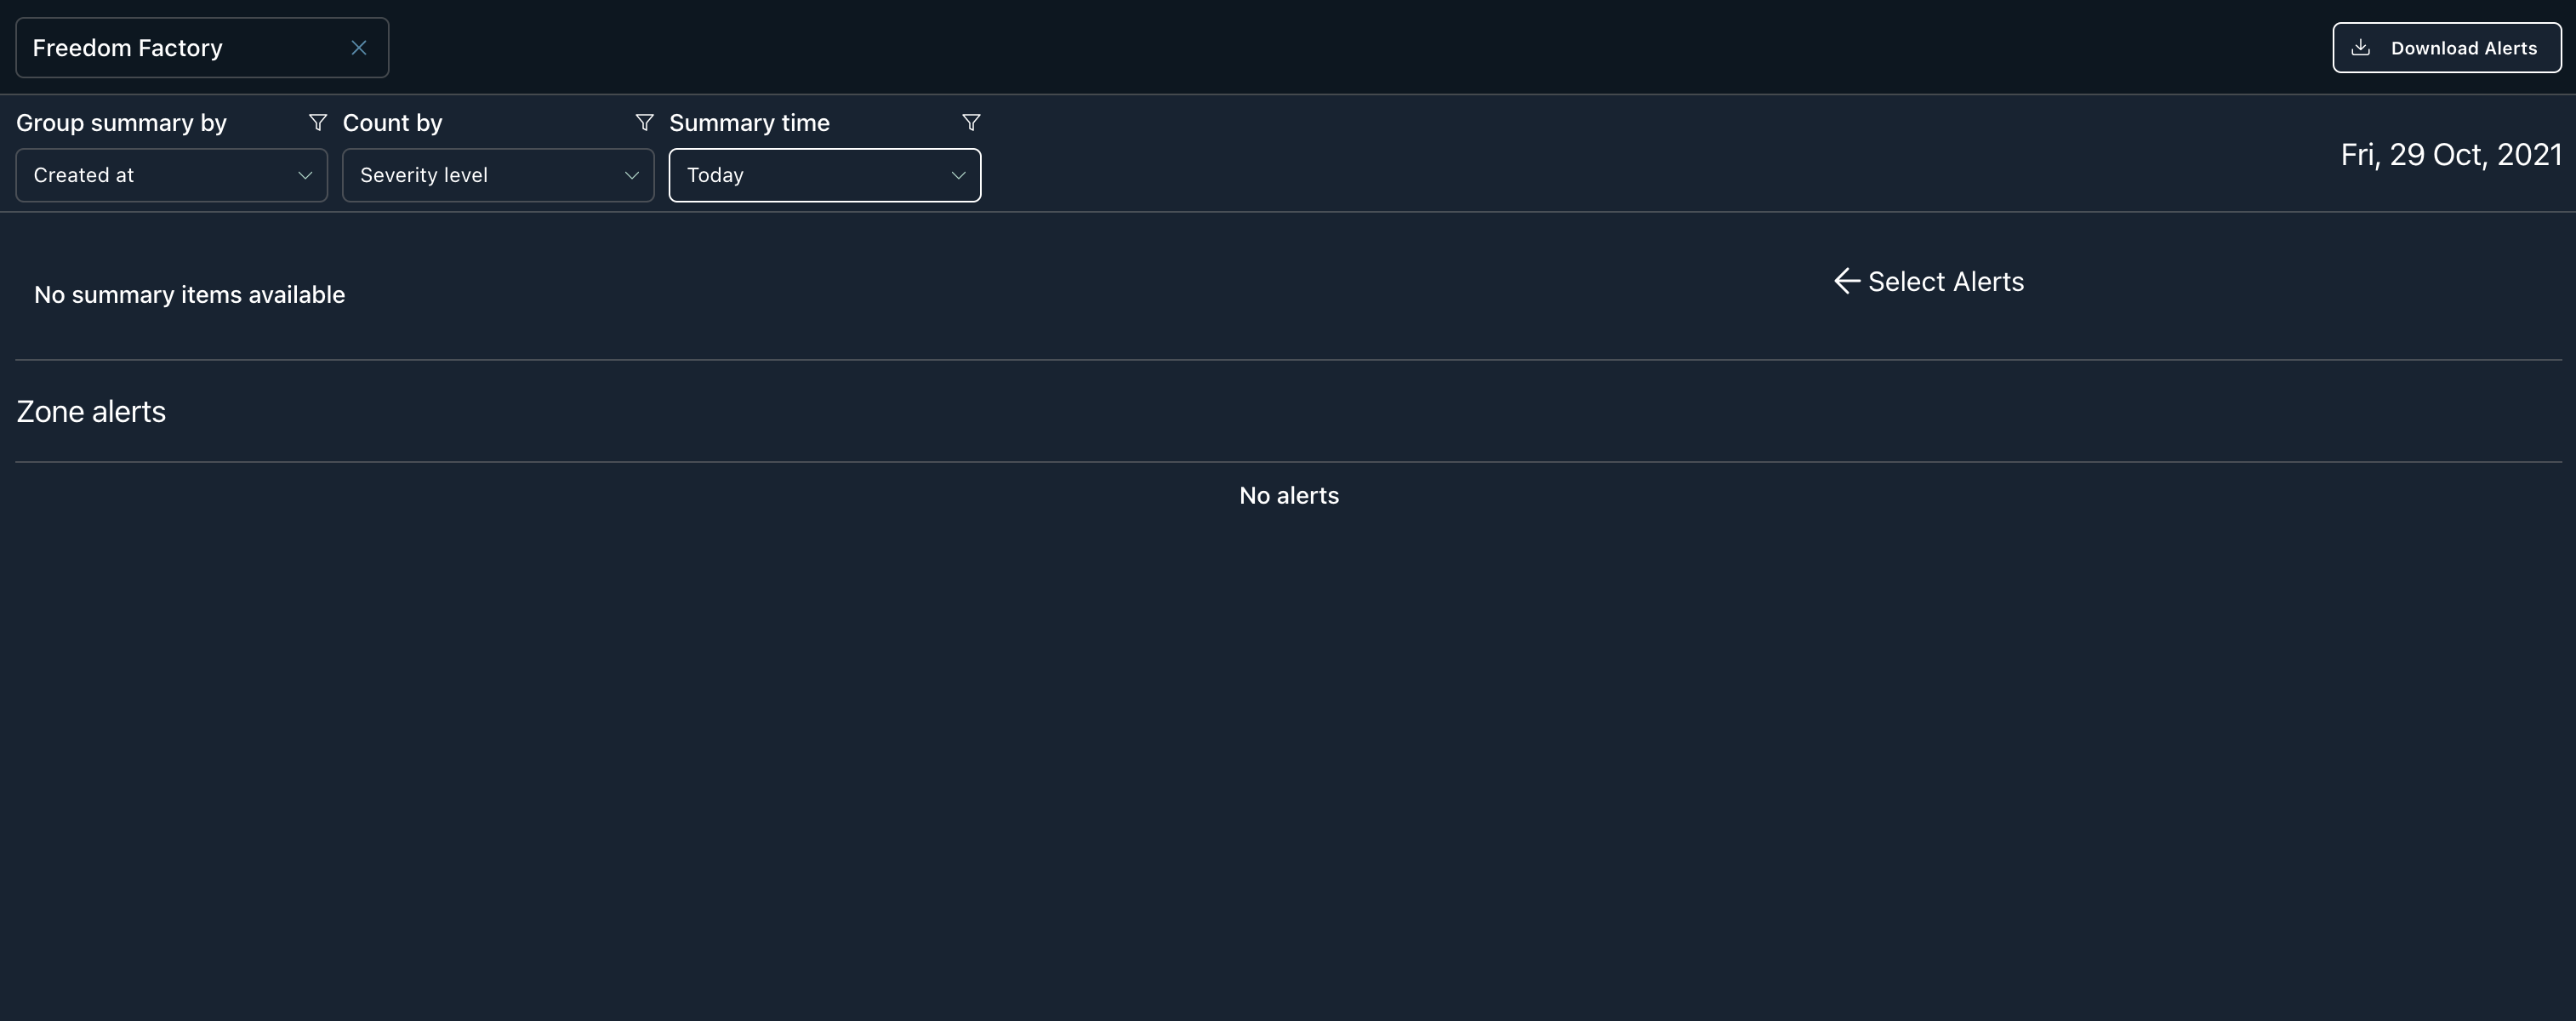Click the filter icon beside Group summary by
Image resolution: width=2576 pixels, height=1021 pixels.
click(x=318, y=122)
